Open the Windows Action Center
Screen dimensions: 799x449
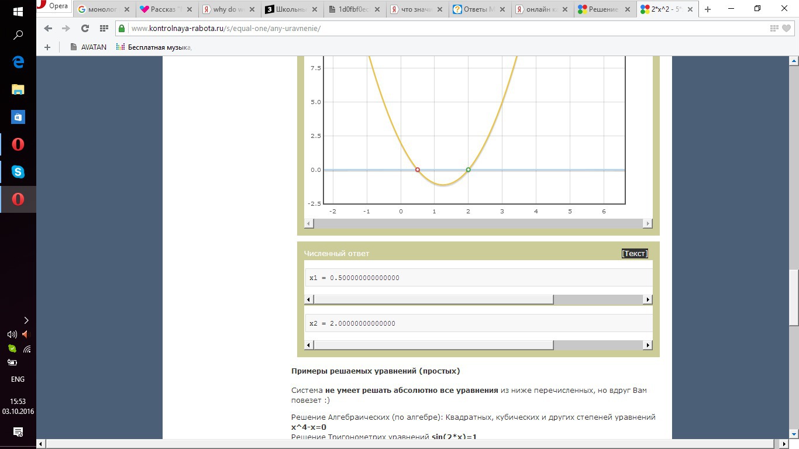18,432
